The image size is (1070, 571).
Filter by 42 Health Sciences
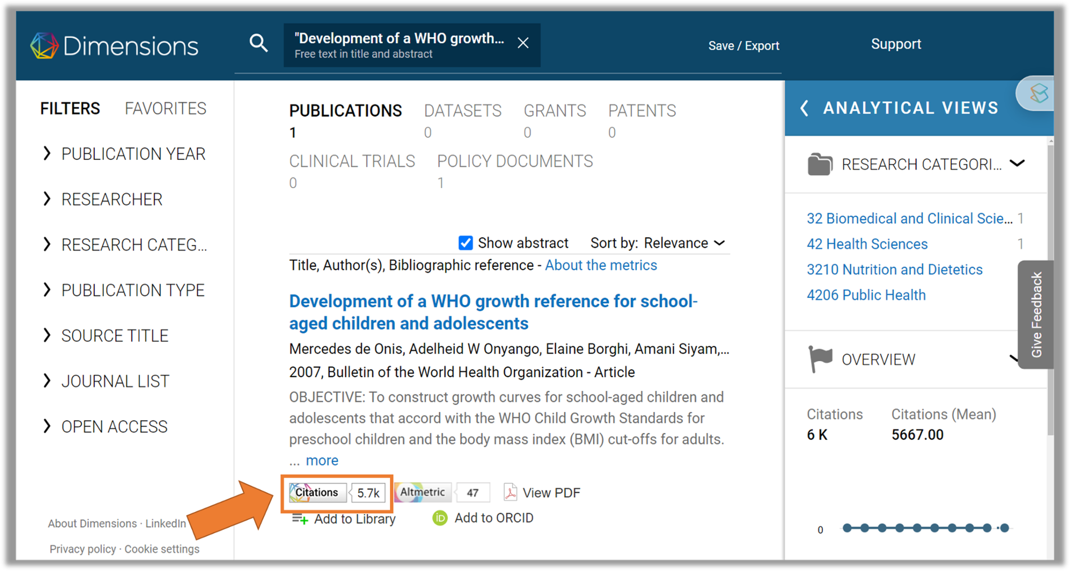(867, 244)
